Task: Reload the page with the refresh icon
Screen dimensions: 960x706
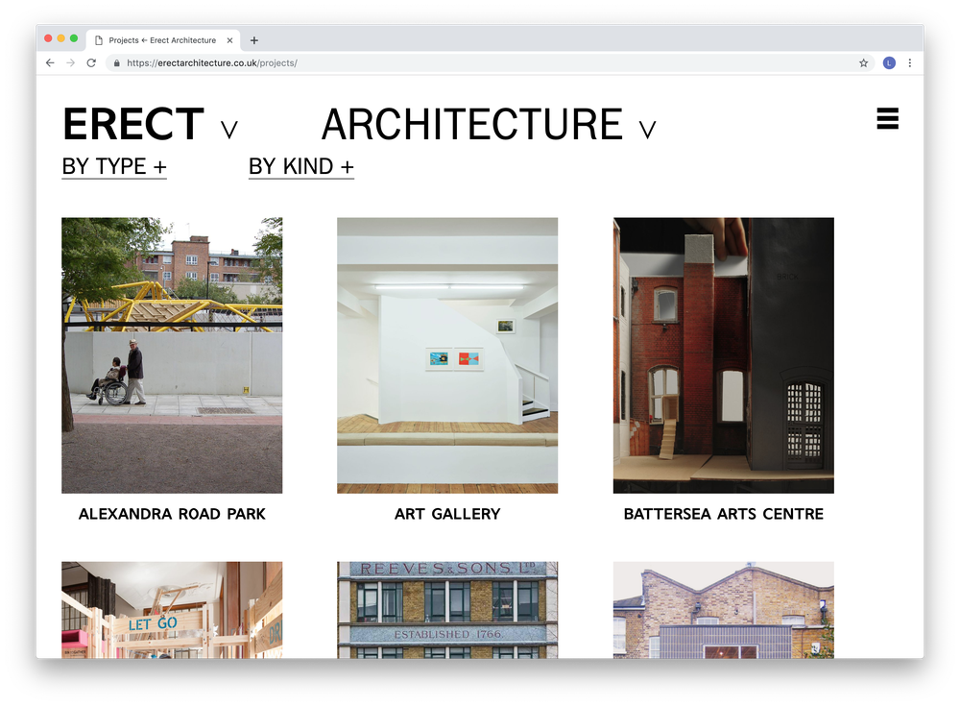Action: pos(91,63)
